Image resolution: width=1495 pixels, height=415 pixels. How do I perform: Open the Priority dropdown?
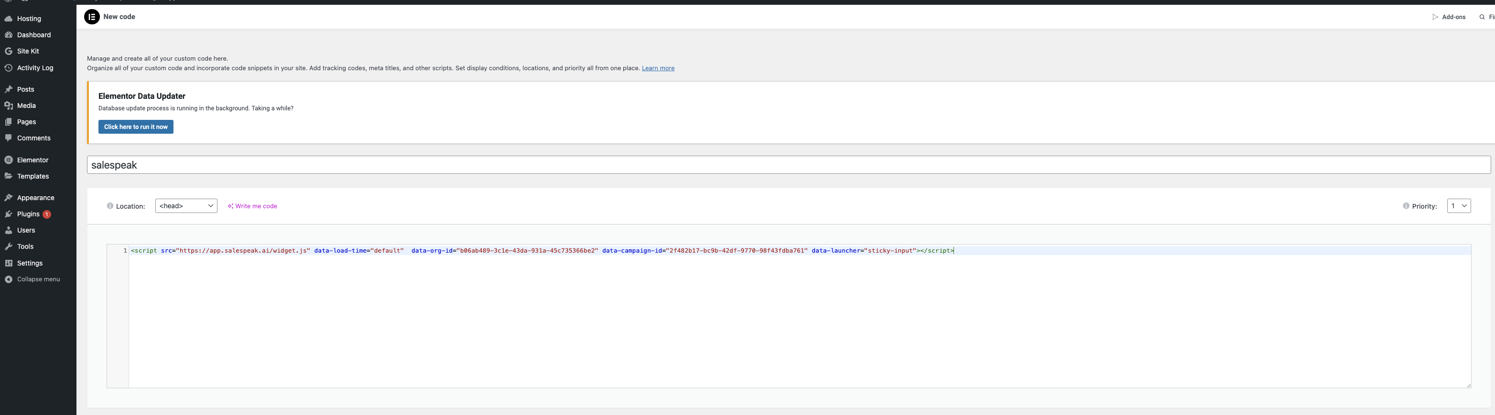click(1459, 206)
